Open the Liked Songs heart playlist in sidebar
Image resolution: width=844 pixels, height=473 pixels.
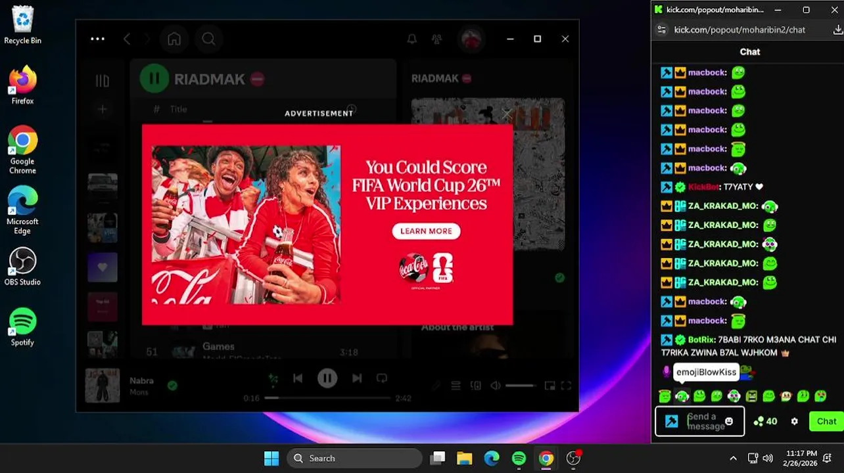(x=102, y=267)
